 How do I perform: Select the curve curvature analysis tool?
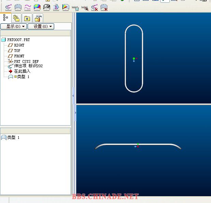coord(8,7)
